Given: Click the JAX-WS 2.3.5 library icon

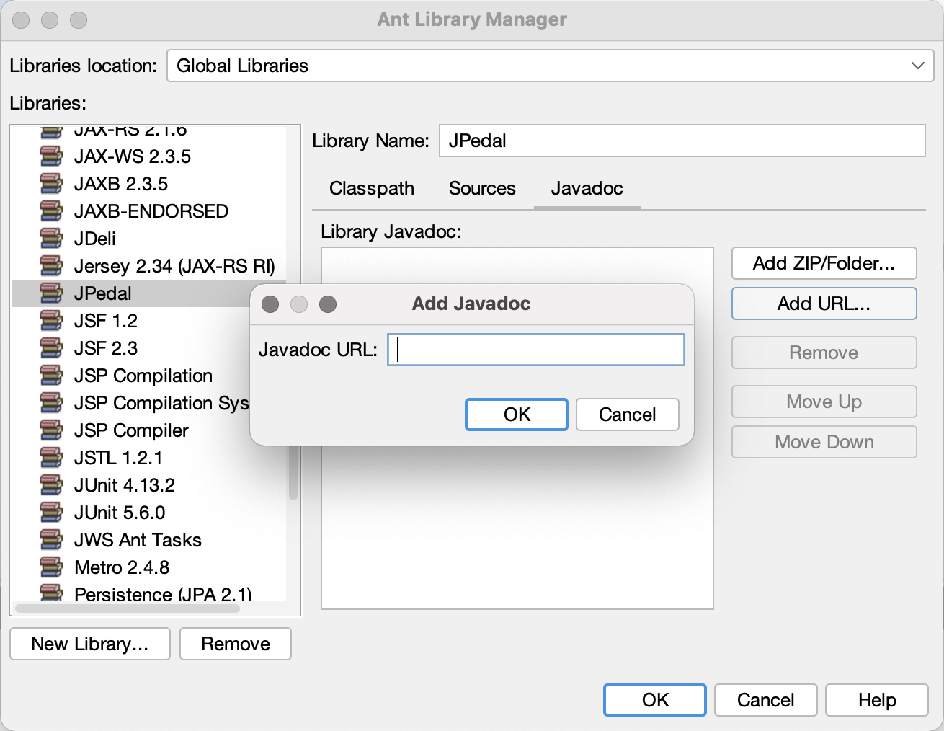Looking at the screenshot, I should tap(51, 156).
